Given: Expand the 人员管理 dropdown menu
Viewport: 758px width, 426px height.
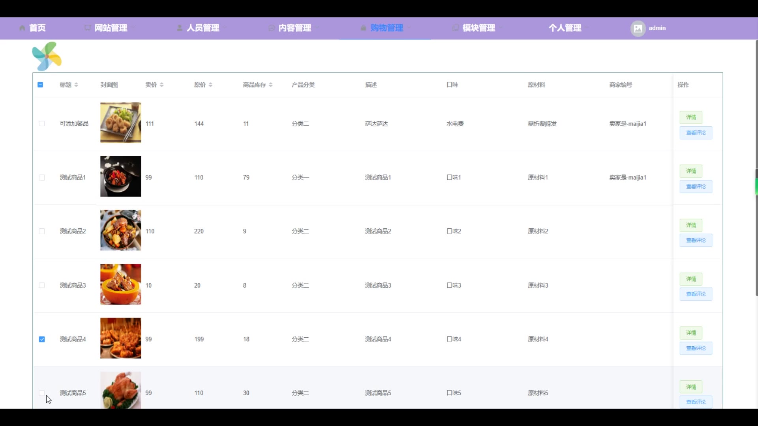Looking at the screenshot, I should [203, 28].
